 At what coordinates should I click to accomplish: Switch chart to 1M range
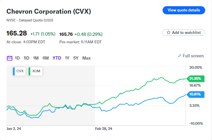[36, 58]
